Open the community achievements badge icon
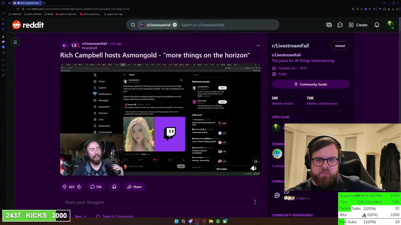 point(277,154)
